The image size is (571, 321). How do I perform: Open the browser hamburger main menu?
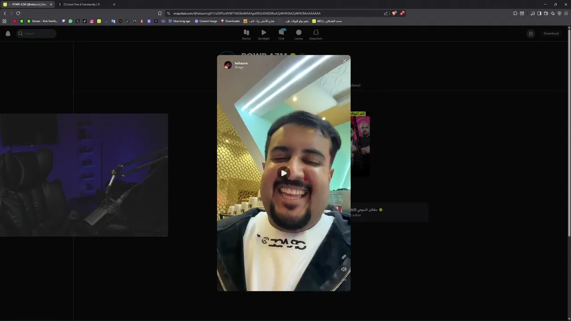[566, 13]
